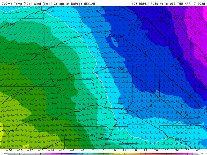207x155 pixels.
Task: Click the positive "26" colorbar tick label
Action: 156,150
